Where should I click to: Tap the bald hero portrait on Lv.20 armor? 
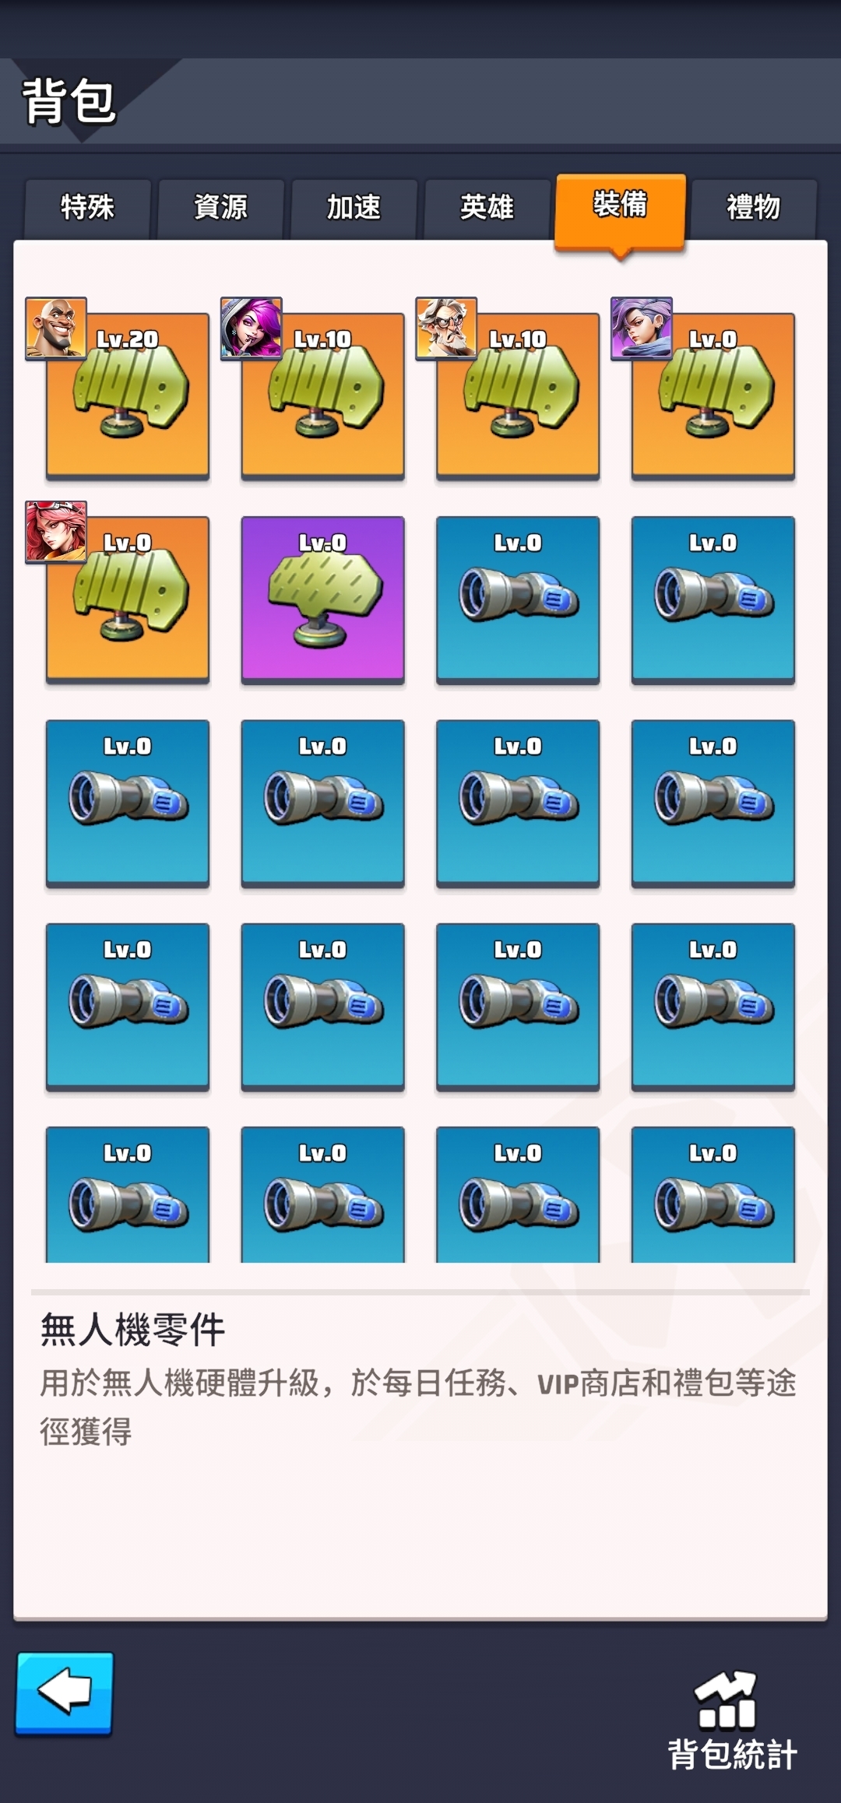55,328
